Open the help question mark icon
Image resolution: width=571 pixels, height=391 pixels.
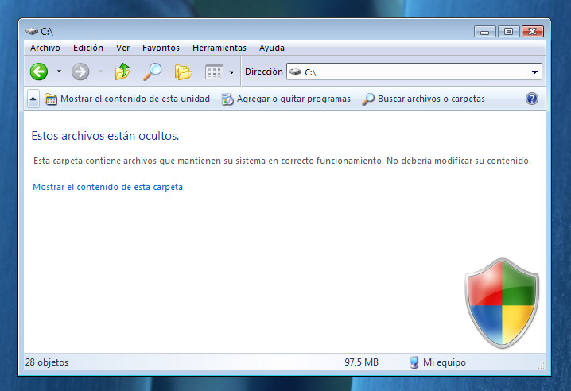(532, 99)
